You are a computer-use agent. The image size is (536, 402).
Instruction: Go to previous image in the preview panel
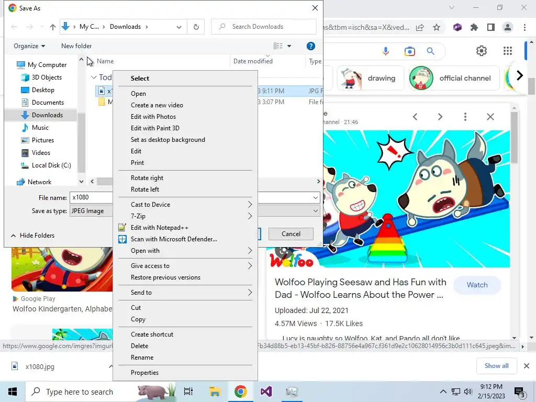(x=415, y=117)
